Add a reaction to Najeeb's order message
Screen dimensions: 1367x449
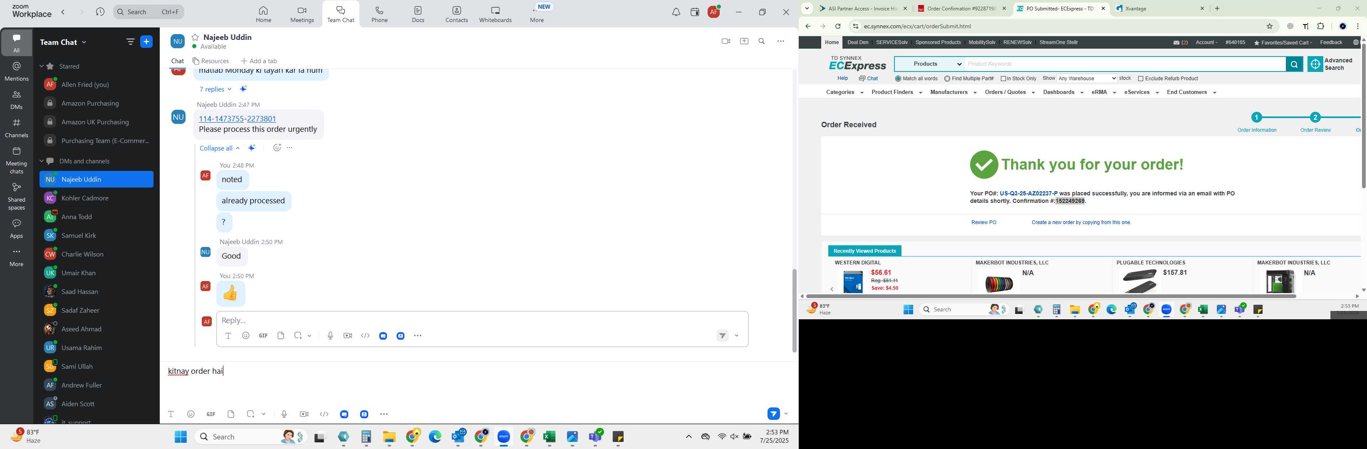(277, 148)
